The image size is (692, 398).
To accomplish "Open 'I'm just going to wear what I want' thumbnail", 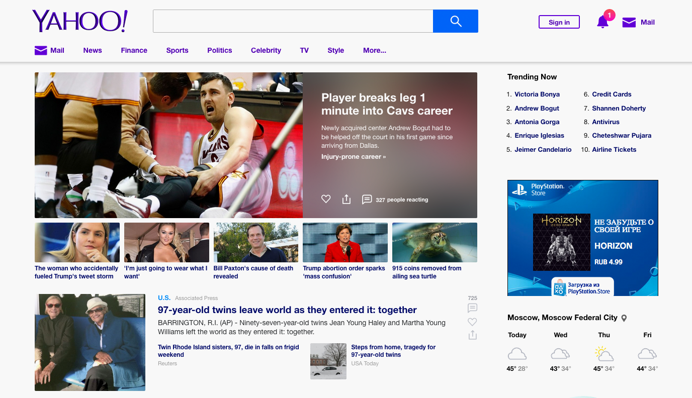I will (x=166, y=242).
